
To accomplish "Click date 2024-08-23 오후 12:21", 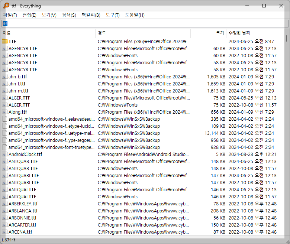I will click(x=252, y=154).
